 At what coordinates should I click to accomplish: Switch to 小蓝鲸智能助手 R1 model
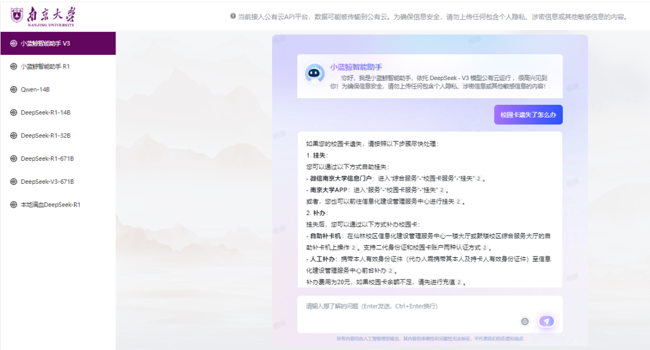(x=45, y=66)
